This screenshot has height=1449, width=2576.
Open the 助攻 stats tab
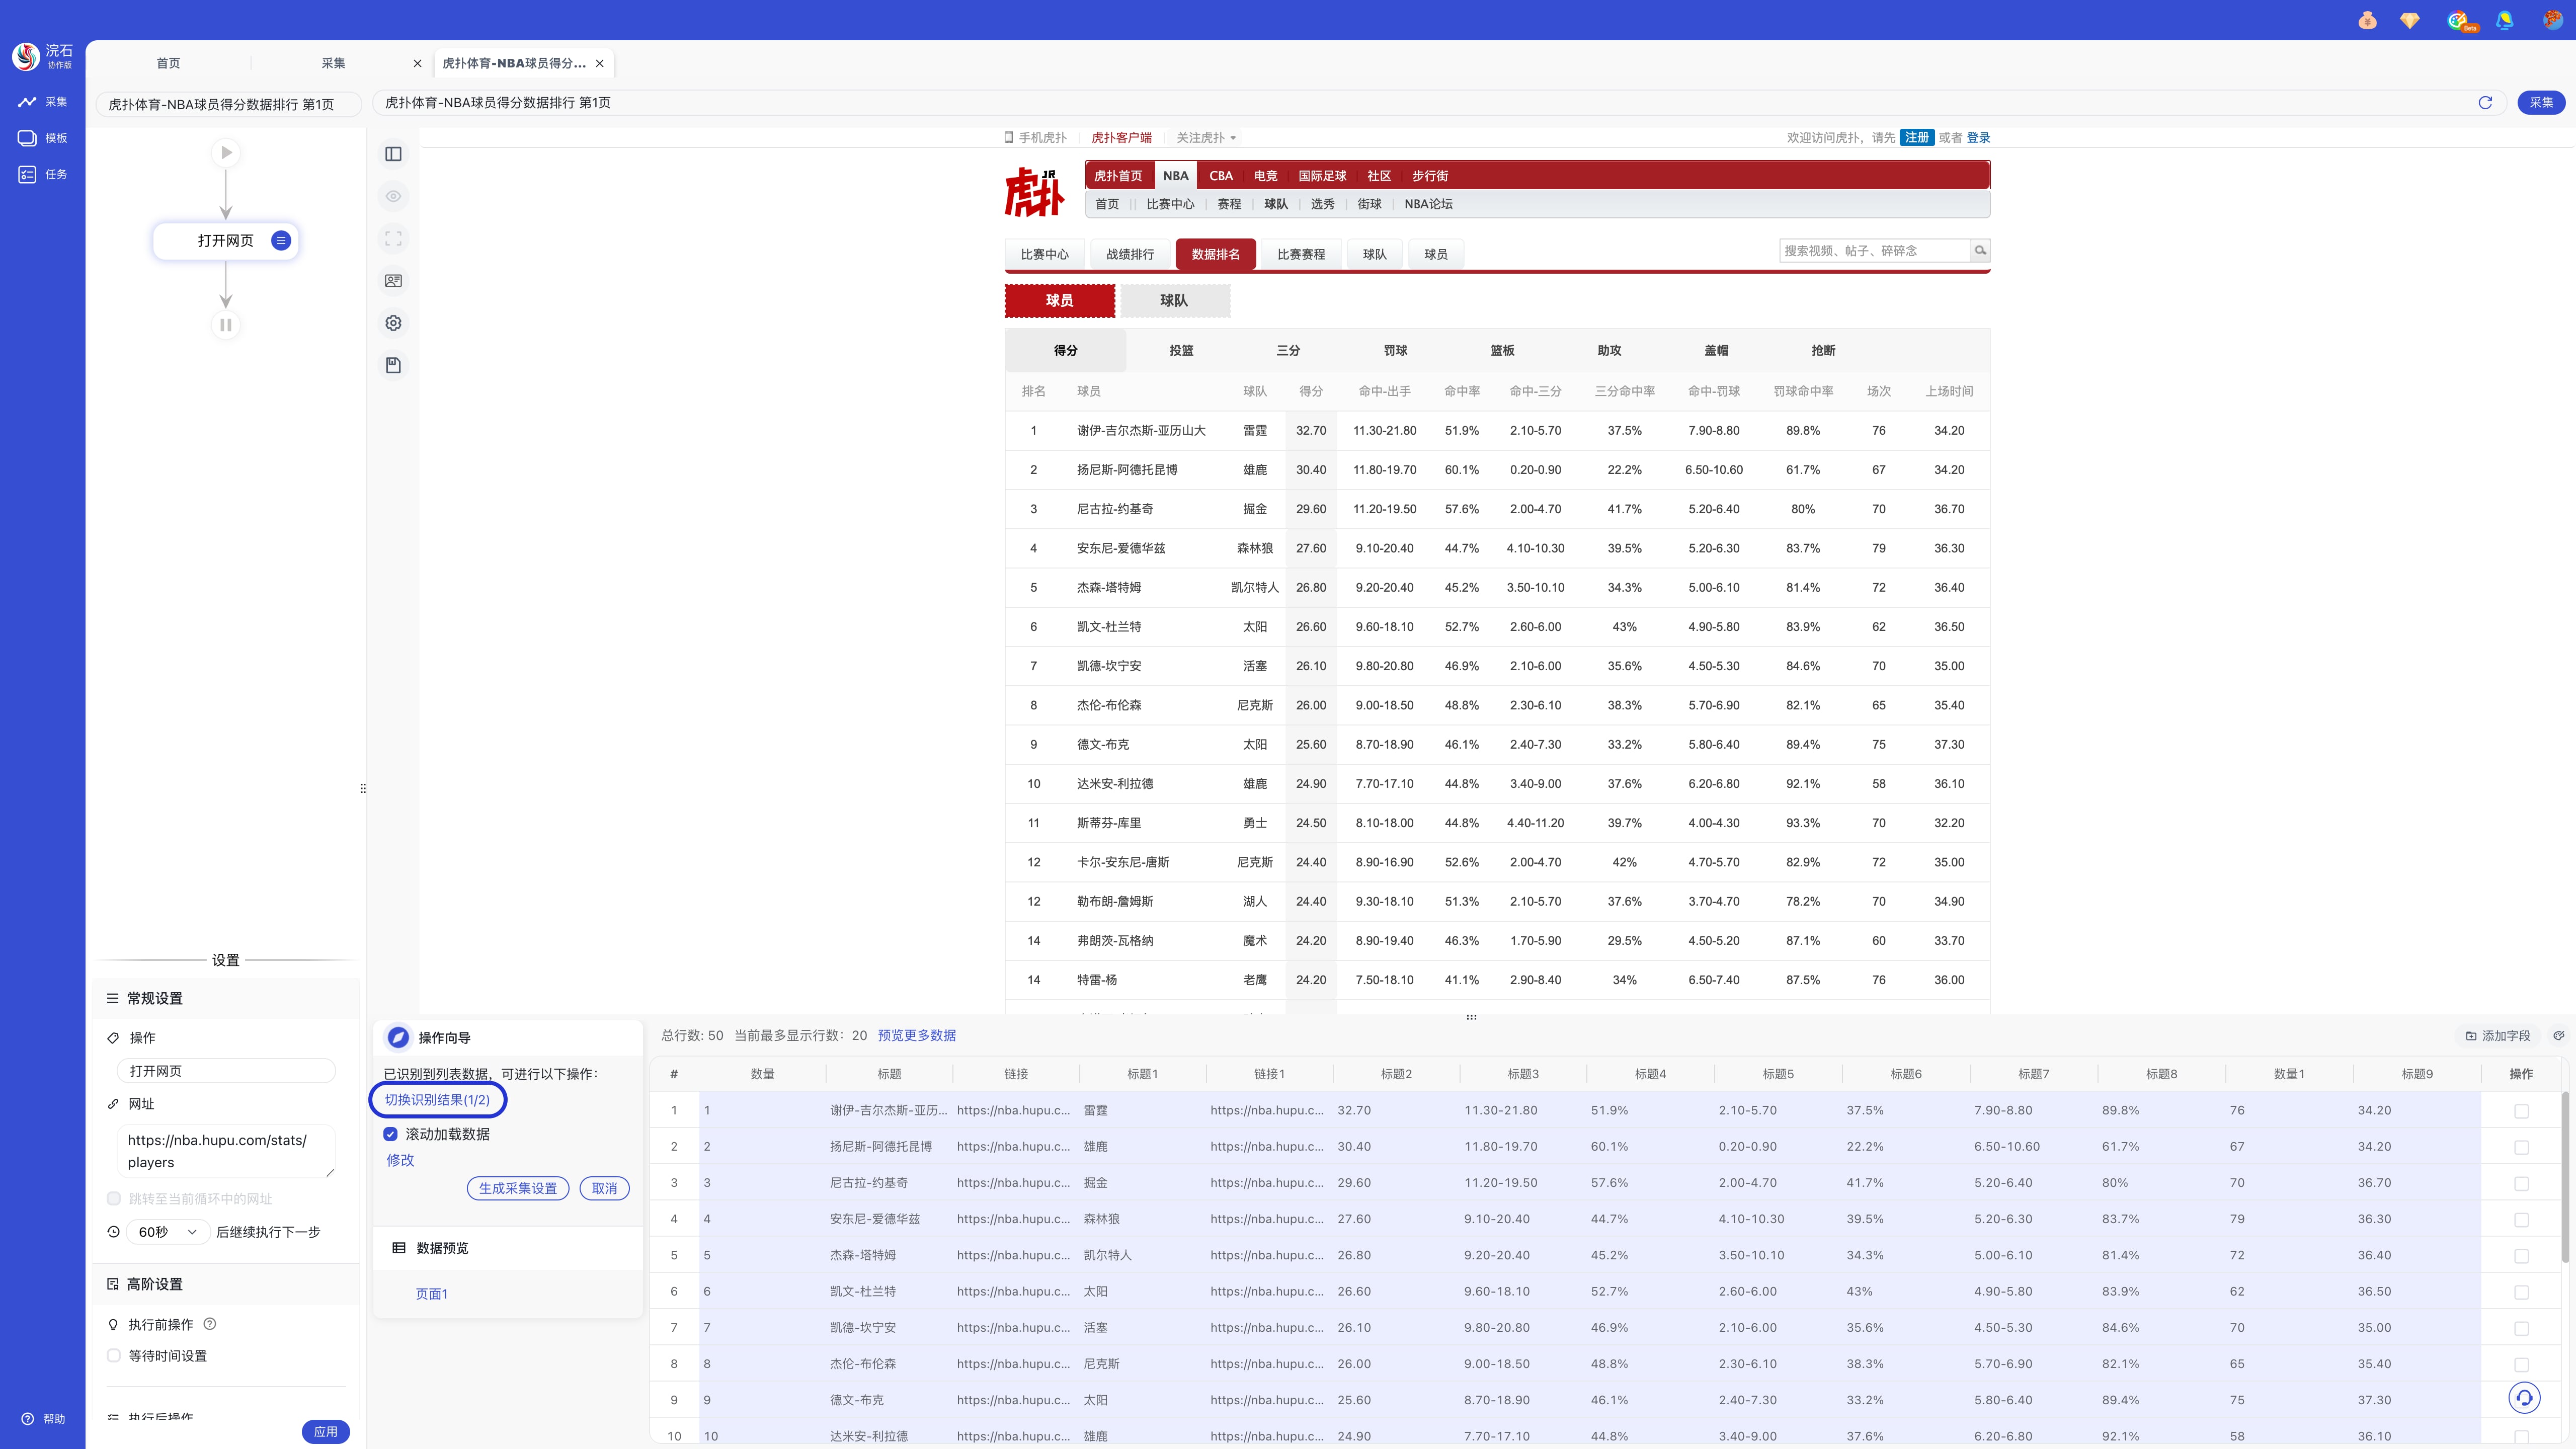point(1609,350)
